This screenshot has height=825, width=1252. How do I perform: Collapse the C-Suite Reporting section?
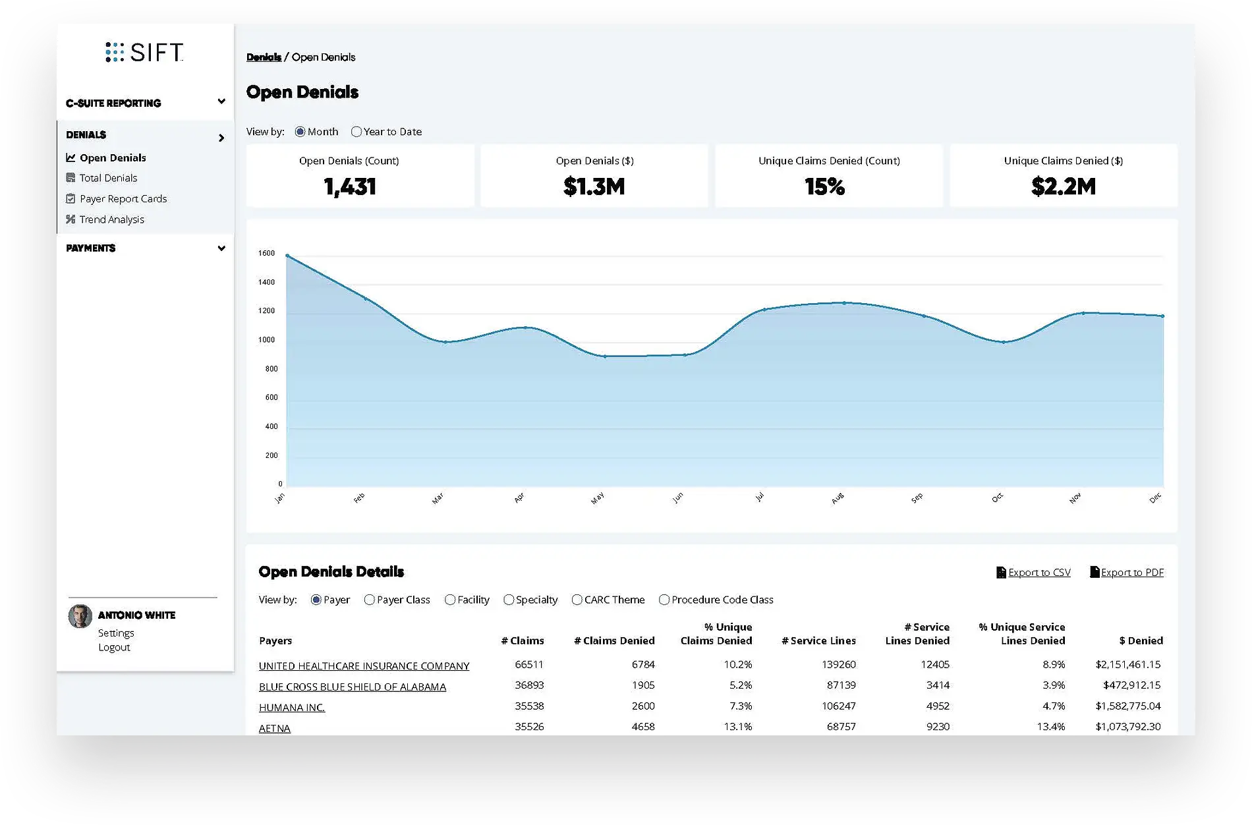coord(221,102)
